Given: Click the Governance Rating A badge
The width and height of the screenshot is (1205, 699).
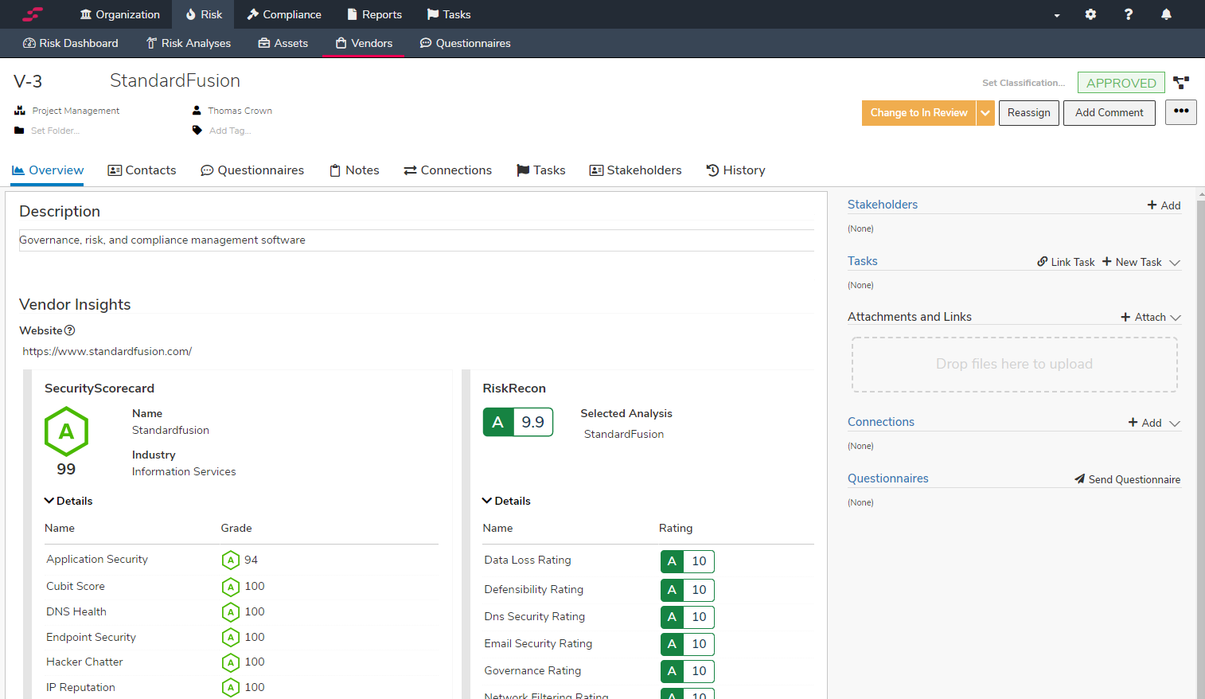Looking at the screenshot, I should coord(688,671).
